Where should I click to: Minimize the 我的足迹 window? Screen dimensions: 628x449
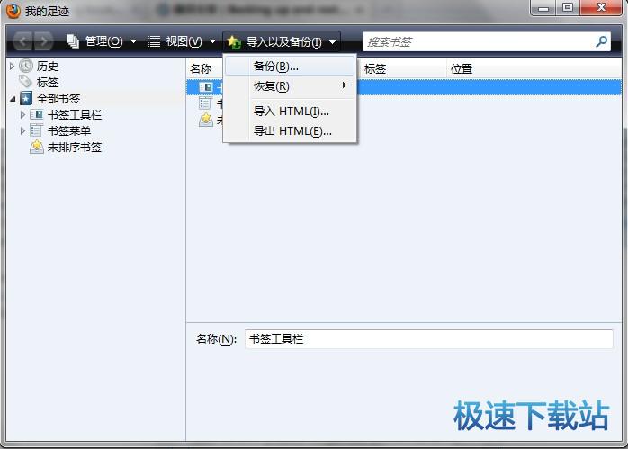pos(543,7)
